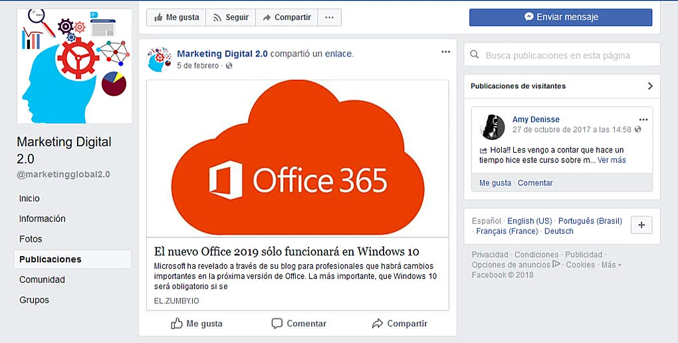Select Comunidad in the left menu
678x343 pixels.
click(x=42, y=279)
